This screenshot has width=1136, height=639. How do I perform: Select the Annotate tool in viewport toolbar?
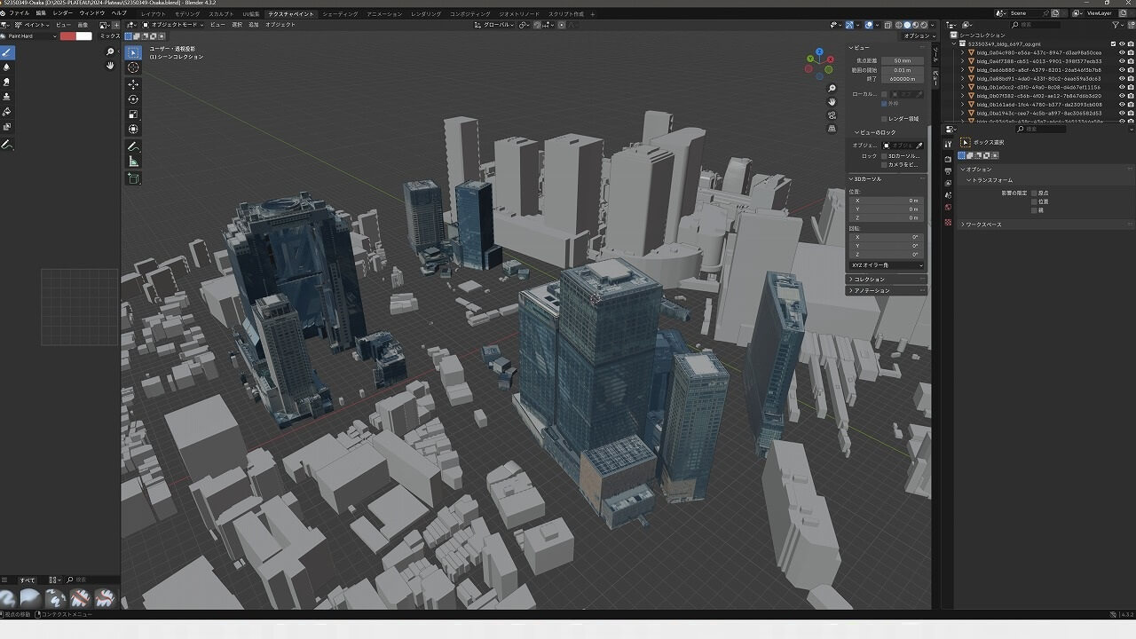(133, 146)
